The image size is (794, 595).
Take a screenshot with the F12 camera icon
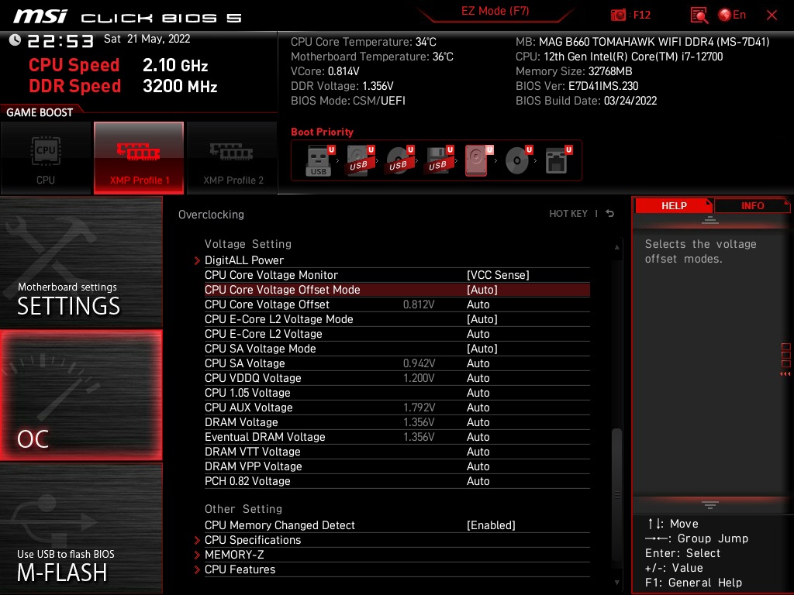point(618,15)
